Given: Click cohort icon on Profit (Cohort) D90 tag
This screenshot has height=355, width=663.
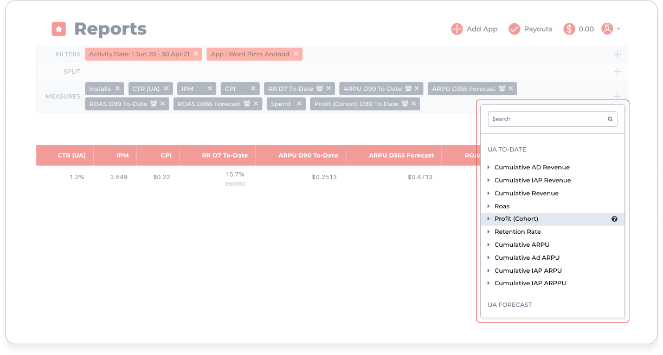Looking at the screenshot, I should (405, 104).
